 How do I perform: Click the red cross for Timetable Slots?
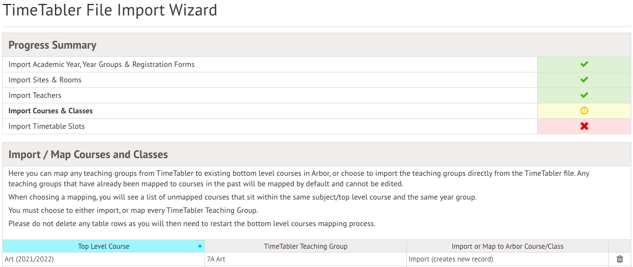pos(584,127)
